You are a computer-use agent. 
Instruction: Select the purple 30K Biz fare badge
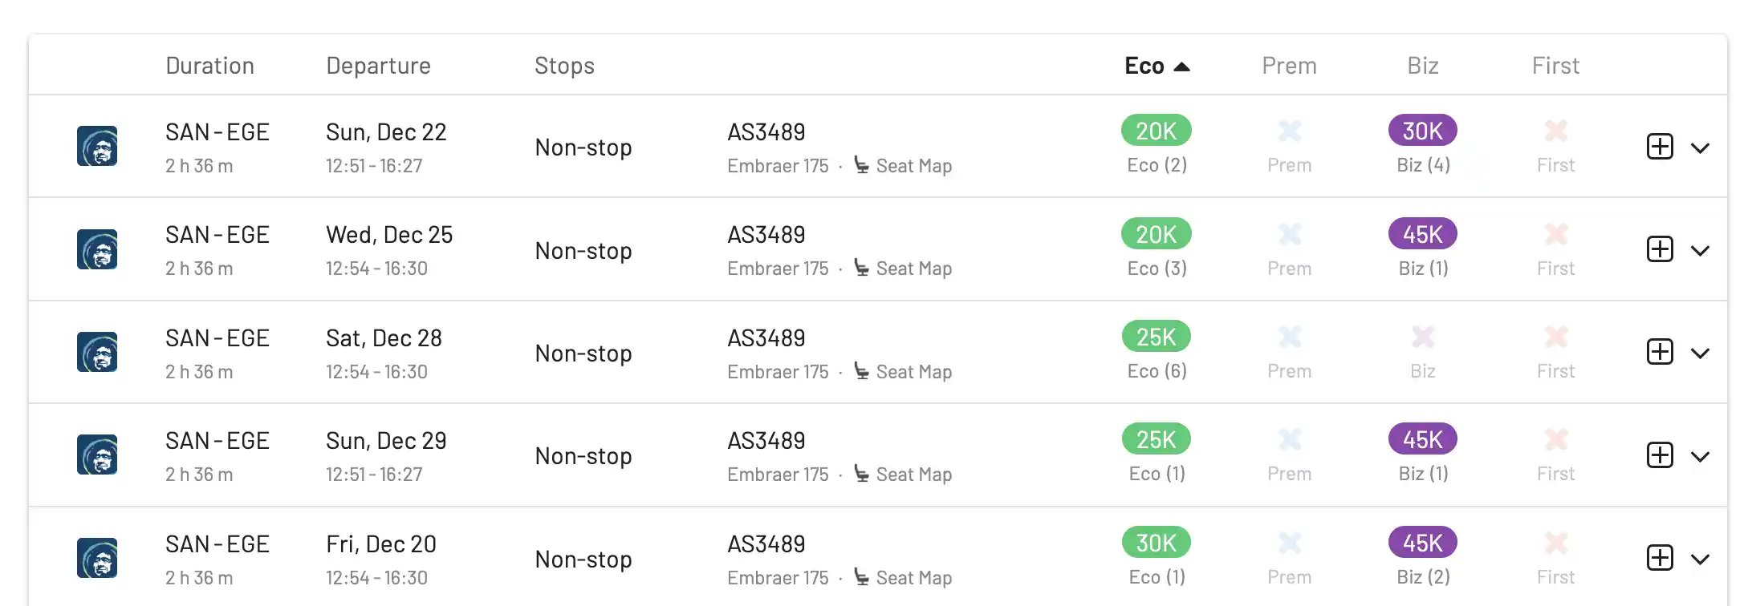[1422, 131]
